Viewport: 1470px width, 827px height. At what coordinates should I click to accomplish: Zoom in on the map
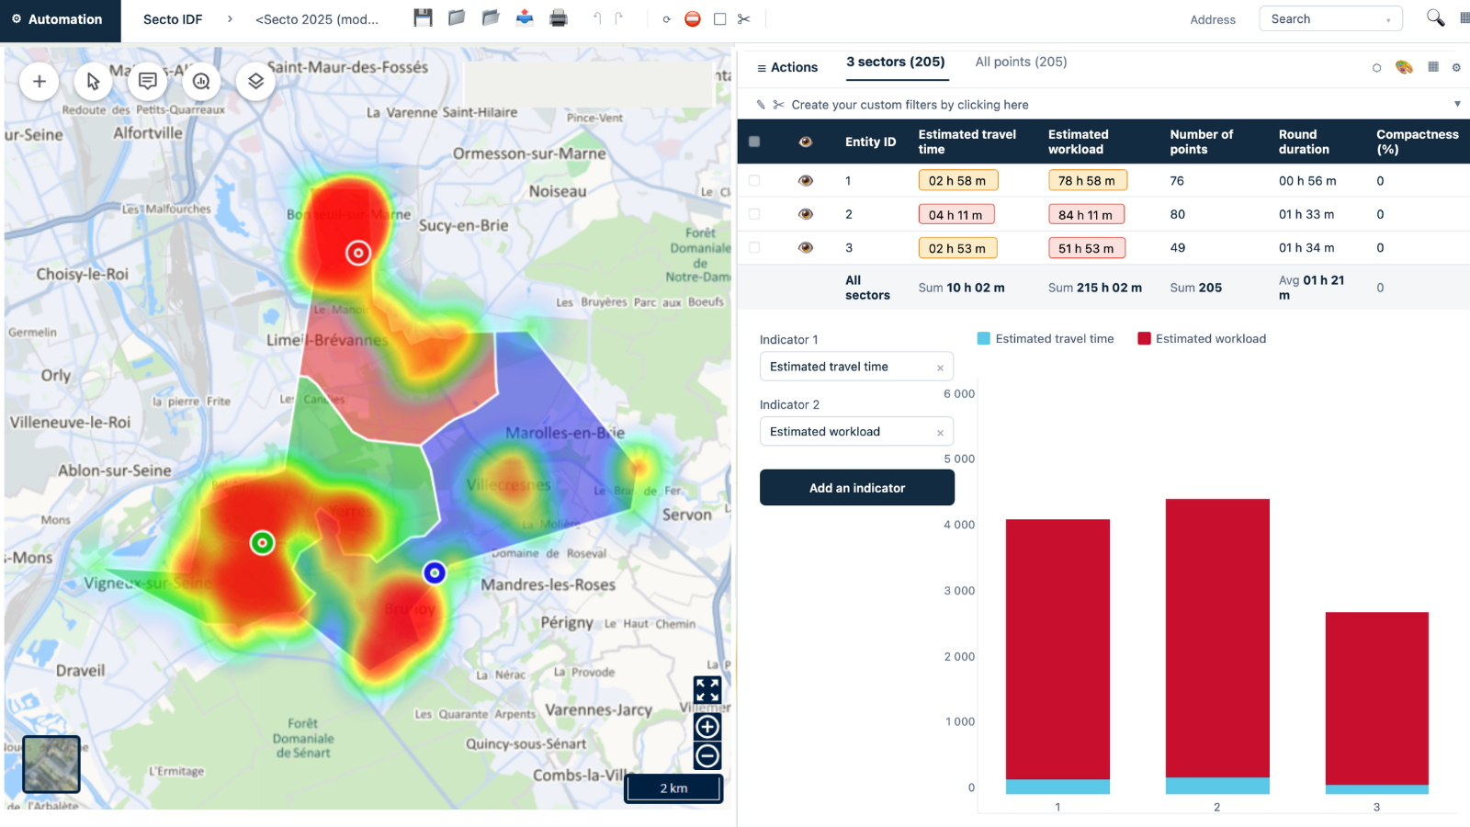click(707, 727)
